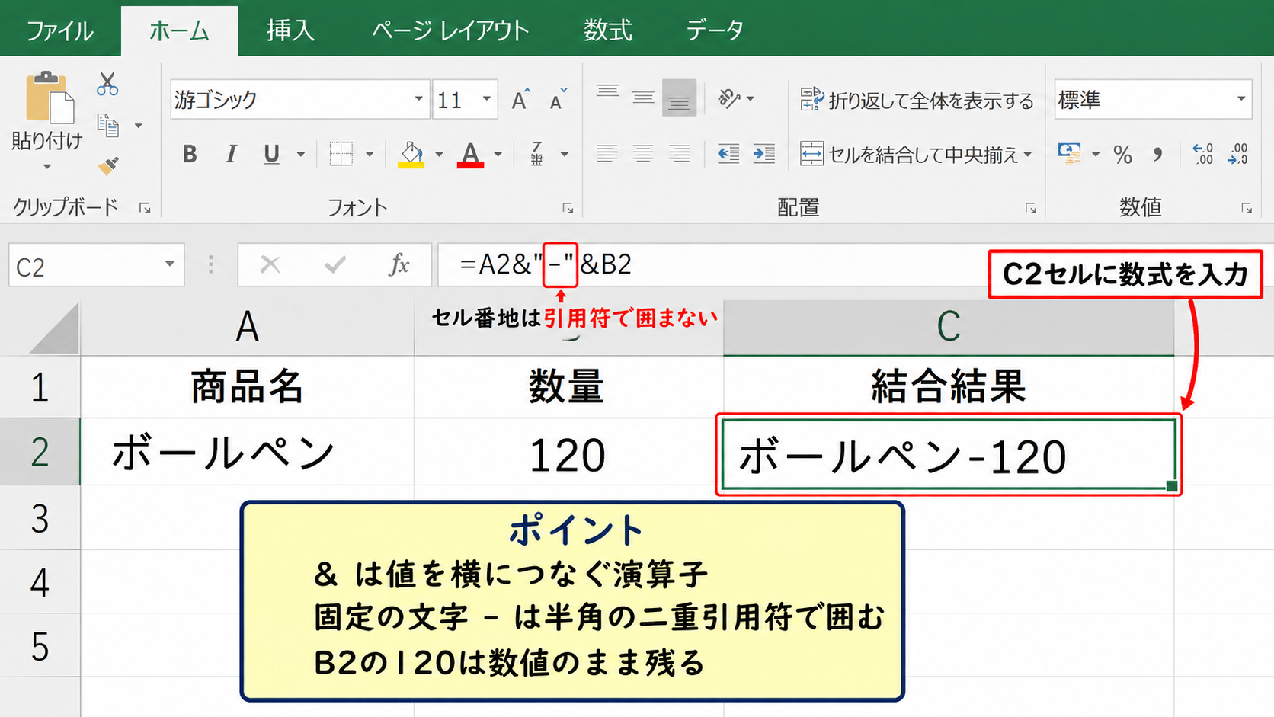Switch to the ホーム tab
1274x717 pixels.
[x=179, y=30]
